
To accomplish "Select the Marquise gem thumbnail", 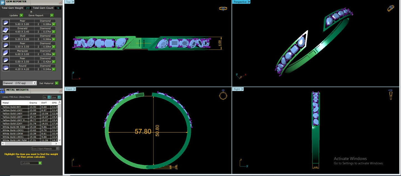I will pos(6,52).
